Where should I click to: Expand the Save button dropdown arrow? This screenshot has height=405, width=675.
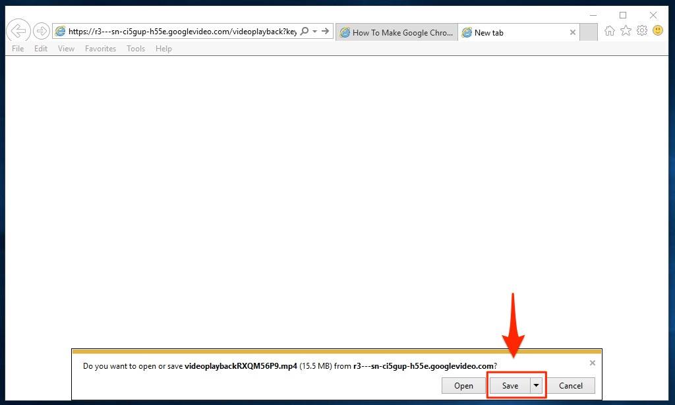pyautogui.click(x=537, y=386)
